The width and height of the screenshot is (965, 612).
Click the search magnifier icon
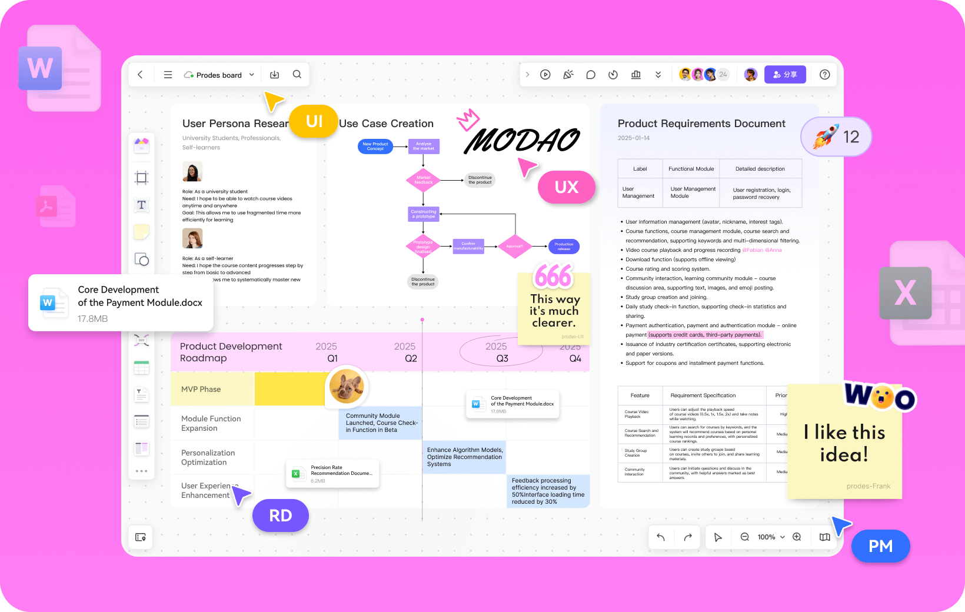297,75
